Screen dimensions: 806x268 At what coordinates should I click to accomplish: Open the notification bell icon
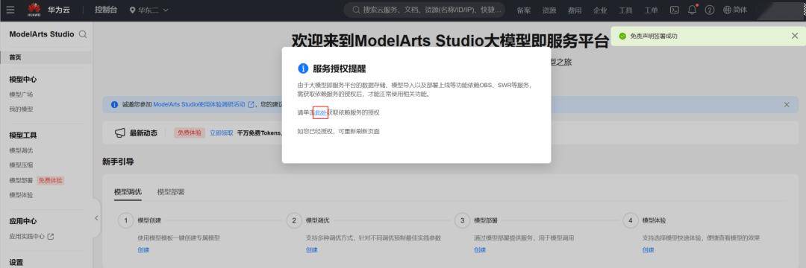point(692,9)
